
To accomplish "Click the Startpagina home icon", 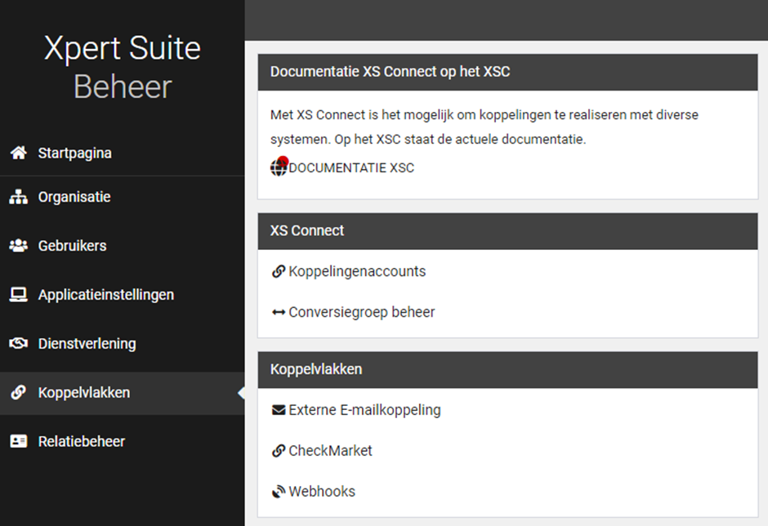I will [18, 153].
